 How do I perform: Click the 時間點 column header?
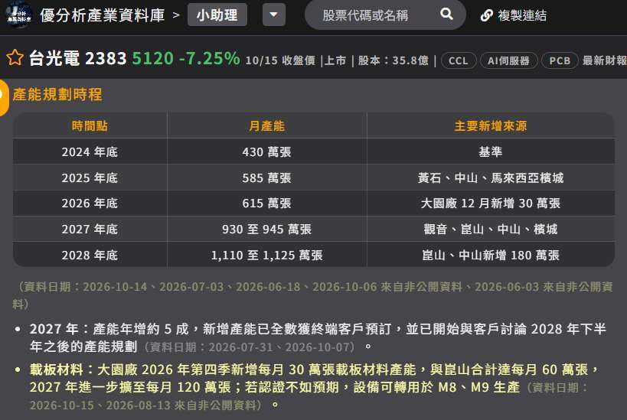(x=90, y=126)
